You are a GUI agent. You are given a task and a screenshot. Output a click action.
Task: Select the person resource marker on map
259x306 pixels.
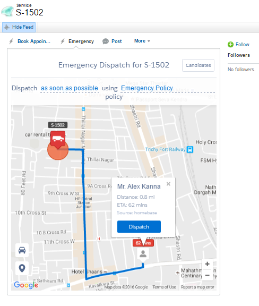[143, 254]
